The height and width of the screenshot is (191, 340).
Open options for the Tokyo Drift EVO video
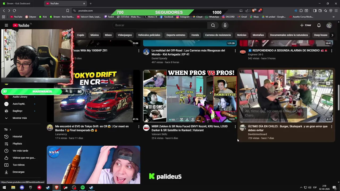(139, 127)
